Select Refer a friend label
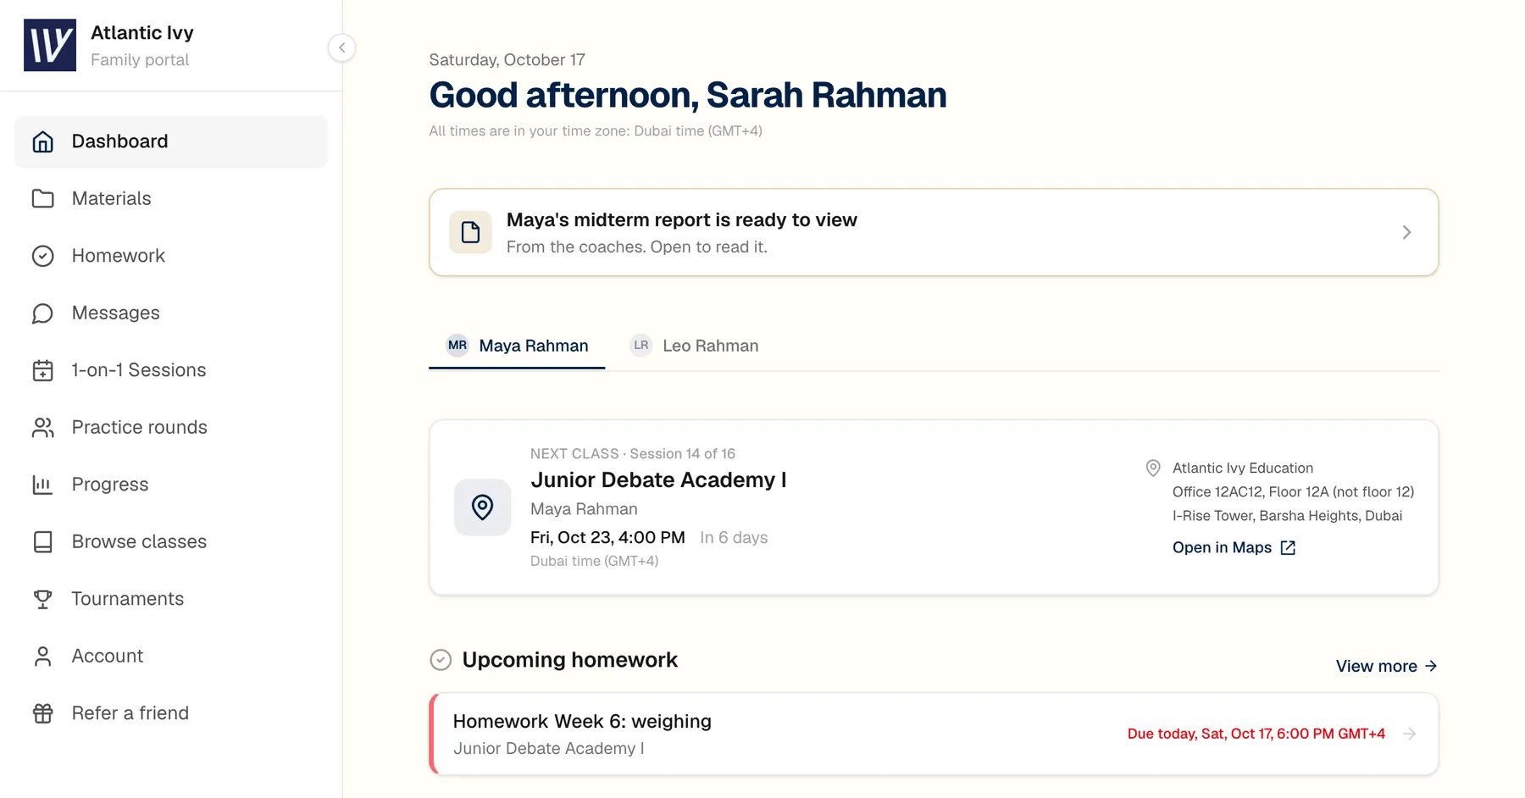1525x798 pixels. tap(130, 713)
